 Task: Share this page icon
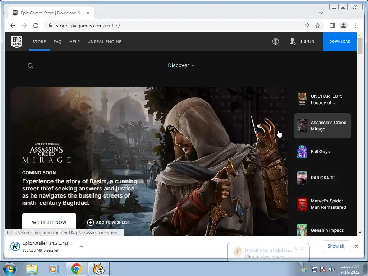(306, 26)
